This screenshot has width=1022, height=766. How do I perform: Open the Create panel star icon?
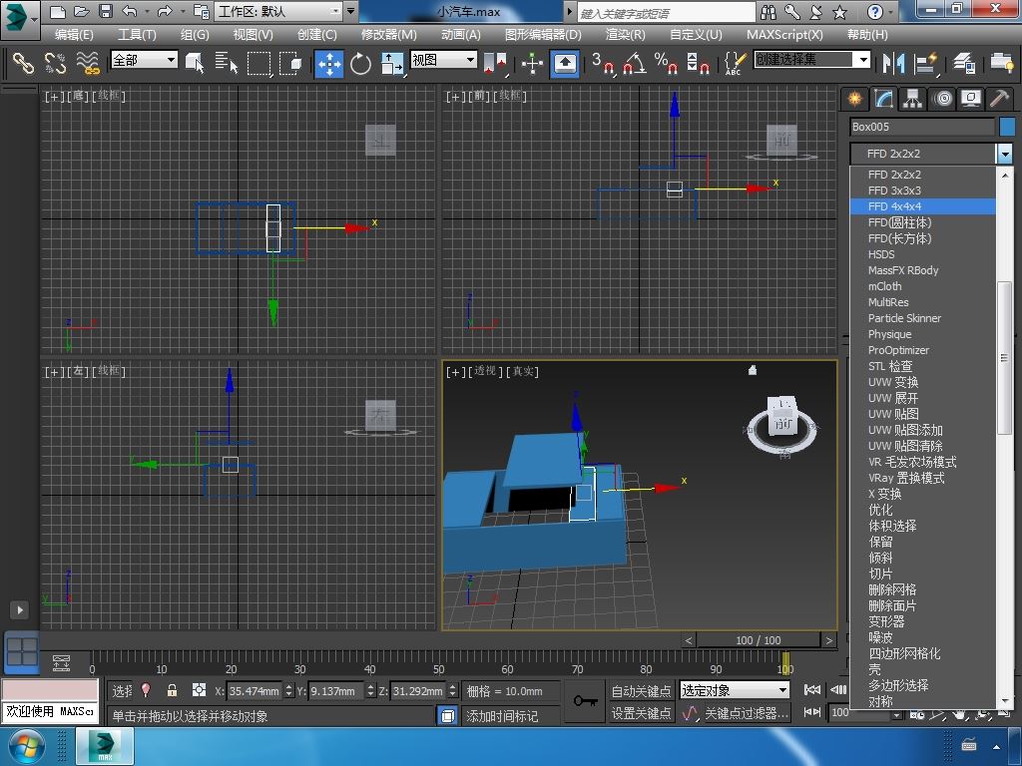[x=854, y=99]
